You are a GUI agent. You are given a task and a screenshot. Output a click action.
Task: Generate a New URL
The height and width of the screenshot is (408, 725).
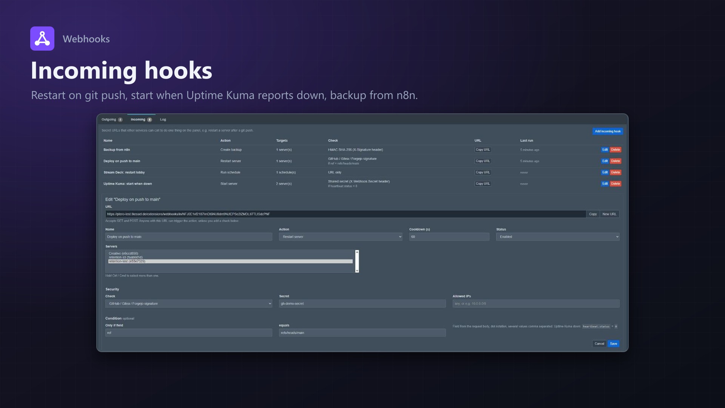click(x=609, y=214)
